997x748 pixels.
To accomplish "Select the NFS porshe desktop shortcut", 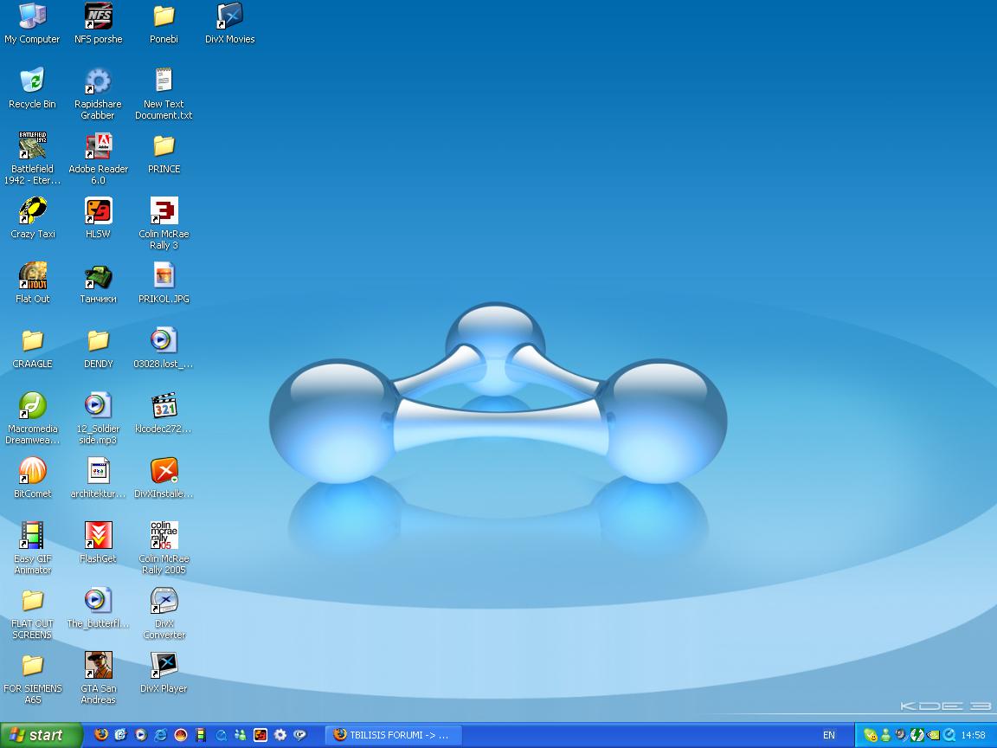I will 98,23.
